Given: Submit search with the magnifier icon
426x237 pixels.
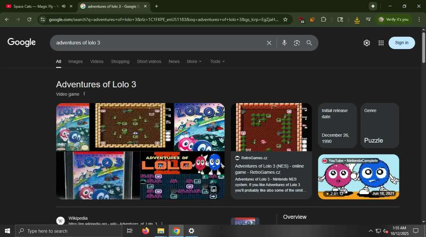Looking at the screenshot, I should (309, 43).
